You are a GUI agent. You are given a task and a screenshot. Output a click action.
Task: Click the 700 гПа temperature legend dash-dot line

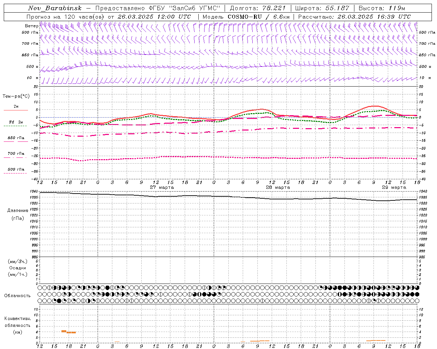point(16,157)
